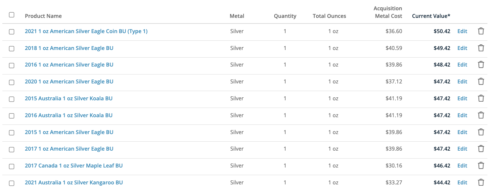
Task: Click the Acquisition Metal Cost column header
Action: tap(388, 12)
